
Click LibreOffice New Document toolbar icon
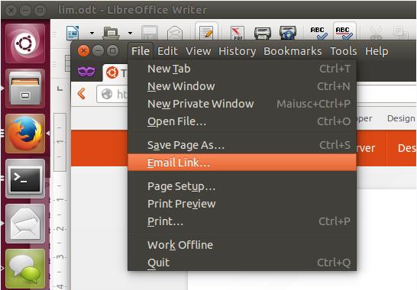point(73,33)
